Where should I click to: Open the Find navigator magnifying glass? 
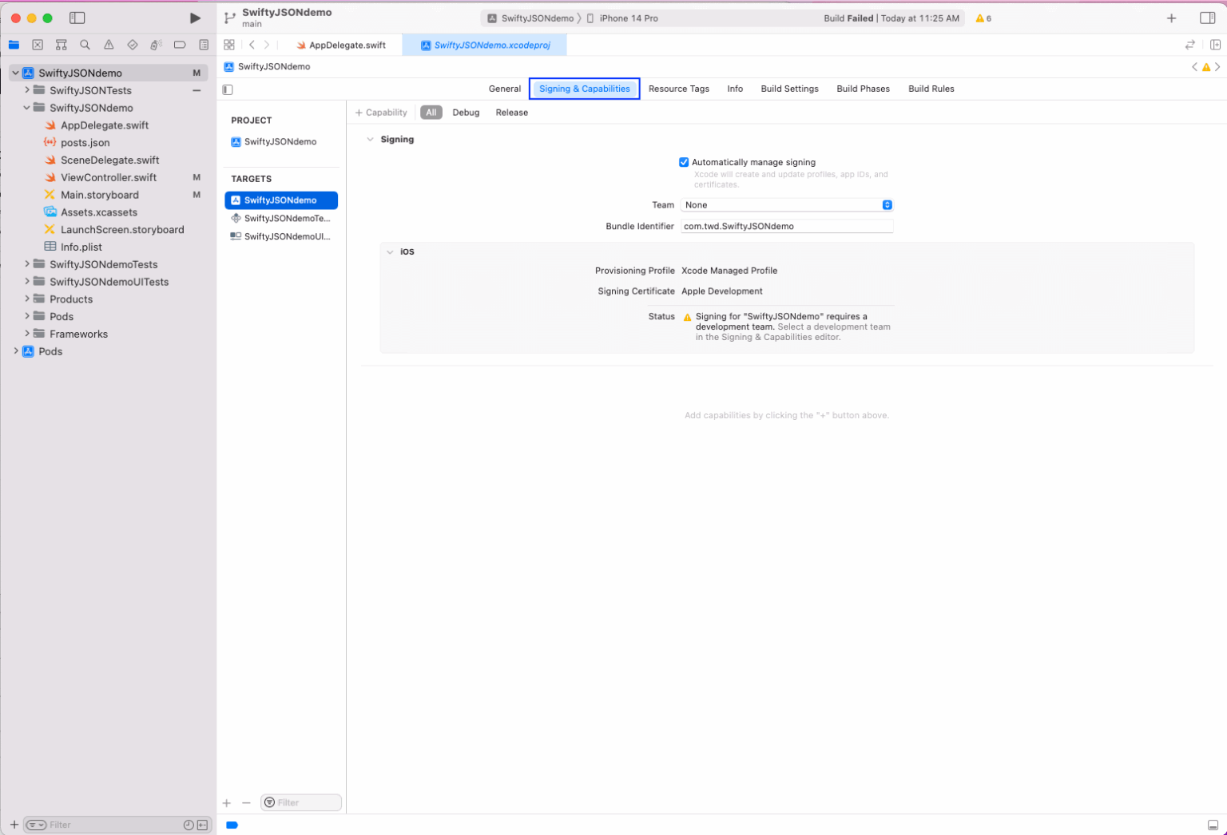tap(85, 45)
